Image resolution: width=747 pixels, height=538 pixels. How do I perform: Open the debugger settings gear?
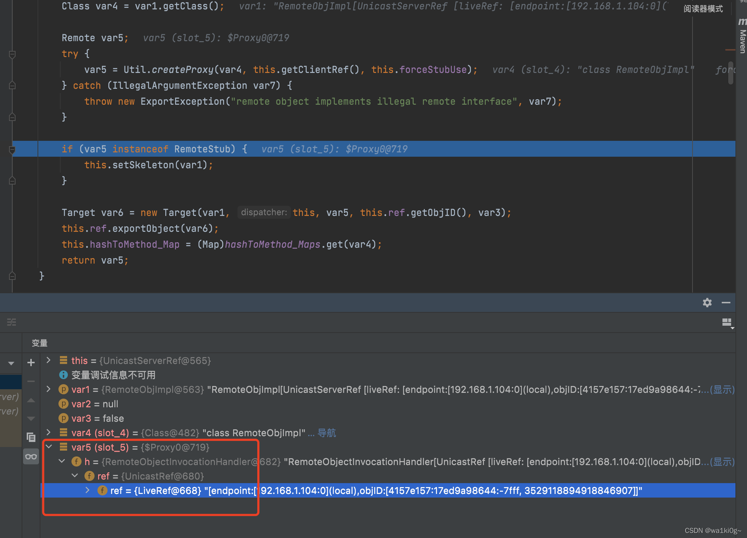coord(707,303)
